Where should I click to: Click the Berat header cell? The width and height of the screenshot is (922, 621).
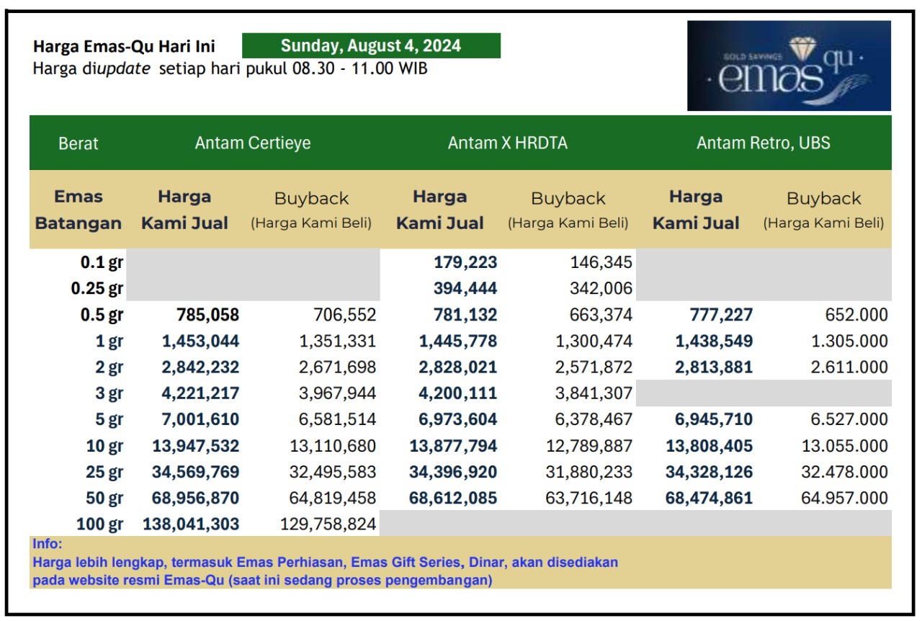79,143
